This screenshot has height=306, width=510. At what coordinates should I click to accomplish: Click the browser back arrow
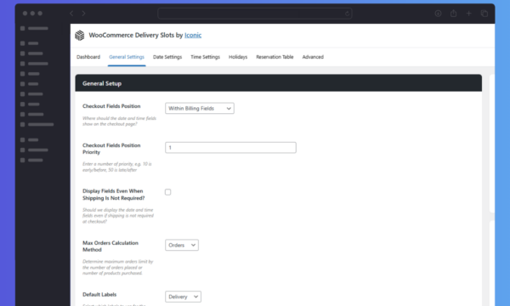71,14
